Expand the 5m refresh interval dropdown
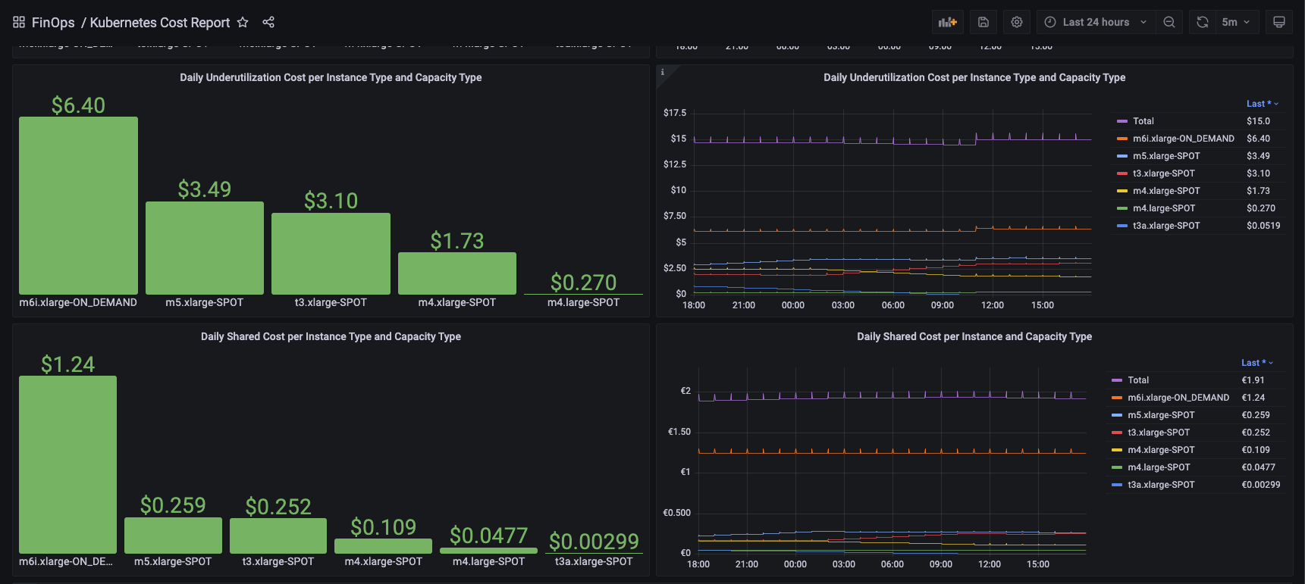Image resolution: width=1305 pixels, height=584 pixels. tap(1237, 22)
